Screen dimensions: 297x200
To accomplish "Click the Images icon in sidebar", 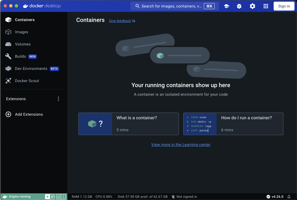I will click(8, 32).
